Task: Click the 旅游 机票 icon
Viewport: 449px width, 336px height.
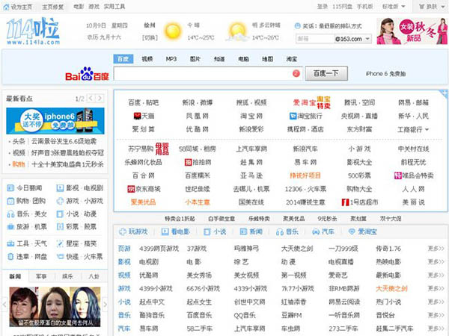Action: click(x=10, y=227)
